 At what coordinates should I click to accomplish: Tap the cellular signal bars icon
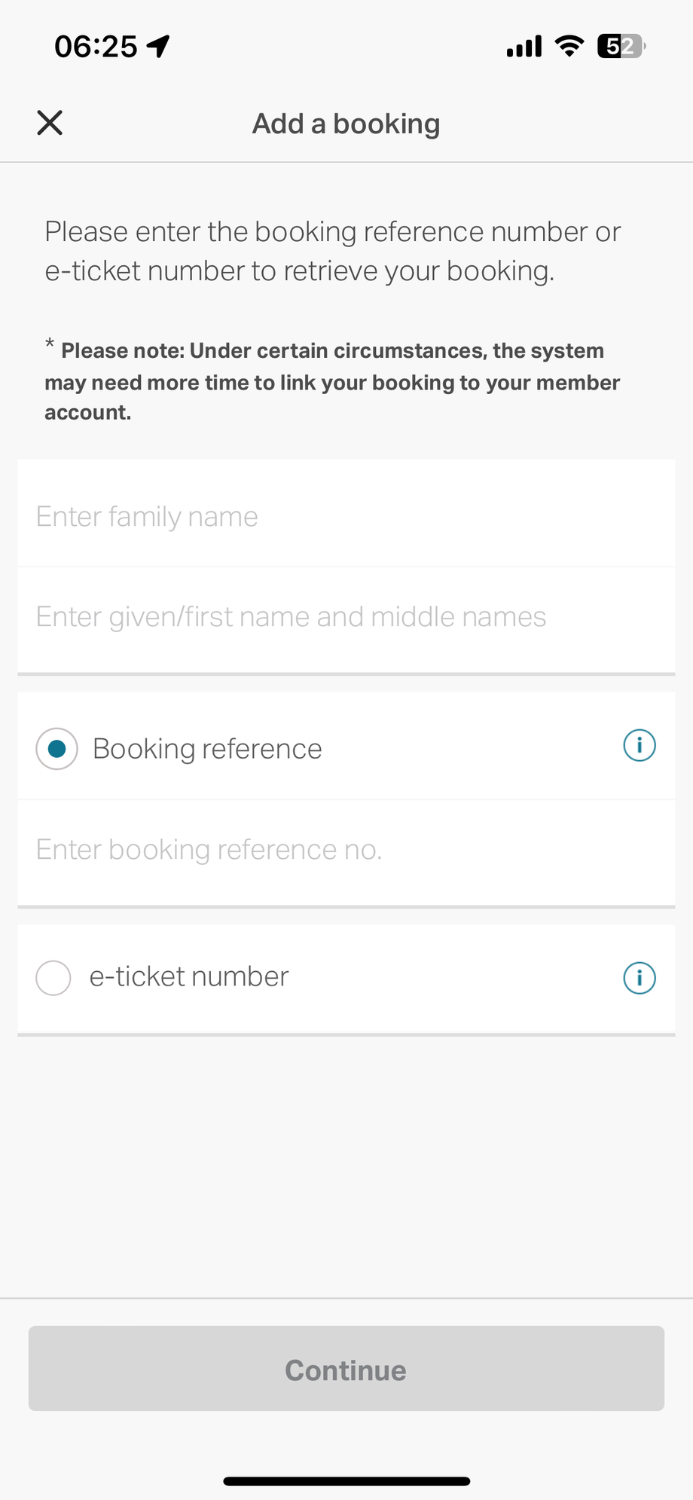click(524, 47)
